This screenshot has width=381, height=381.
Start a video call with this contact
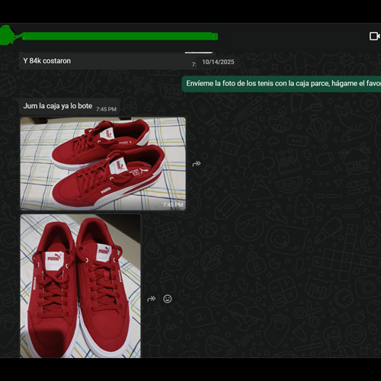374,36
